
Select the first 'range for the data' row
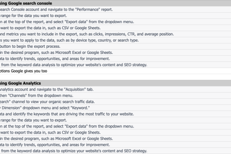click(x=115, y=16)
